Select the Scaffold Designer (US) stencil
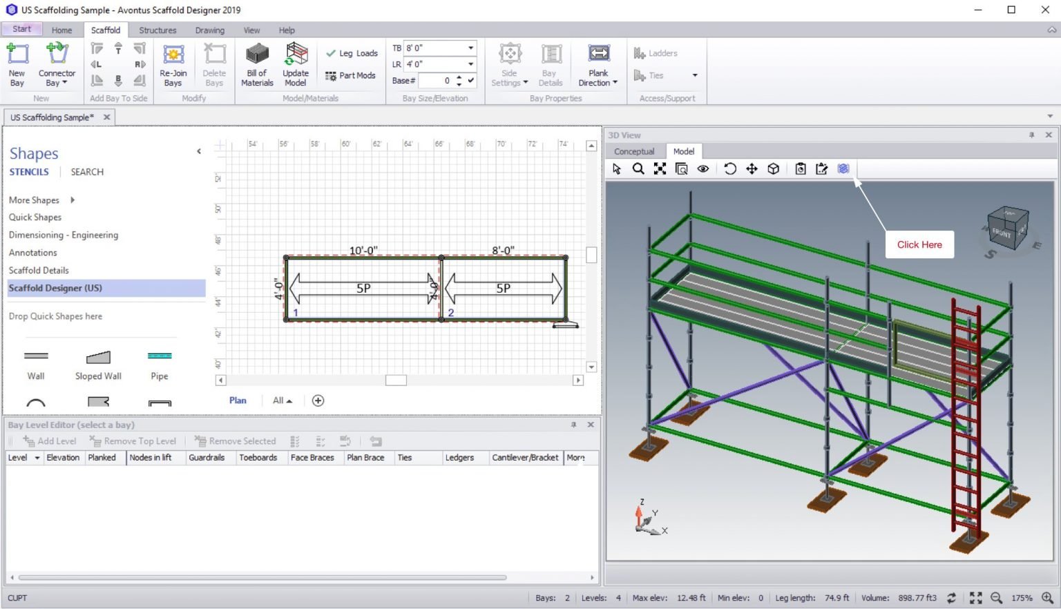Viewport: 1061px width, 609px height. (55, 288)
